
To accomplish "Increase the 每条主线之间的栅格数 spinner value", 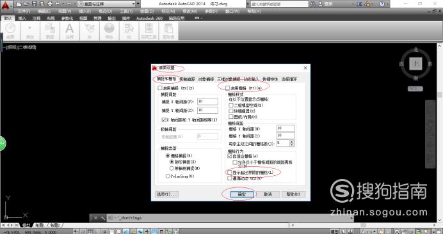I will tap(292, 142).
